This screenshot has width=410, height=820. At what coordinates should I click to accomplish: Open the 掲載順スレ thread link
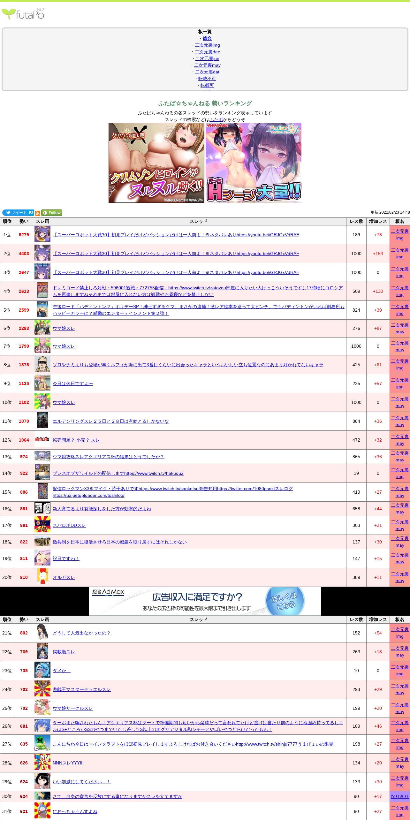pyautogui.click(x=64, y=652)
